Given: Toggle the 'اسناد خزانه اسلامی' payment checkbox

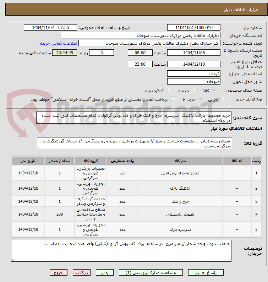Looking at the screenshot, I should (173, 98).
